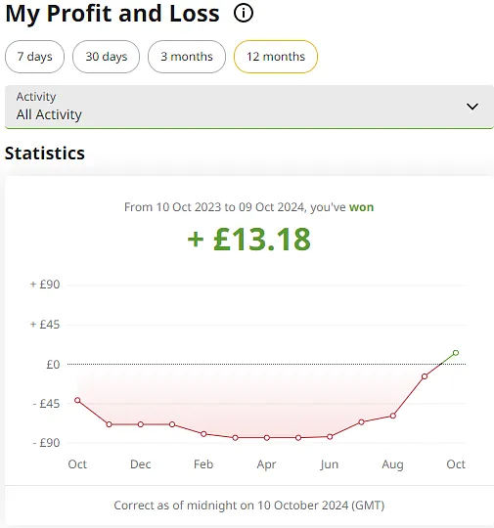Screen dimensions: 494x528
Task: Click the Statistics section heading
Action: tap(45, 154)
